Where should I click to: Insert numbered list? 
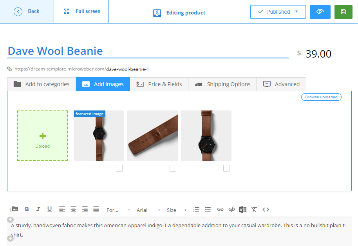(x=196, y=210)
